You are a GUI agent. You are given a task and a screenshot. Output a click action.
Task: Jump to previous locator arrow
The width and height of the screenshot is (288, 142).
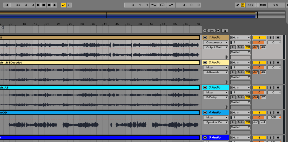205,30
